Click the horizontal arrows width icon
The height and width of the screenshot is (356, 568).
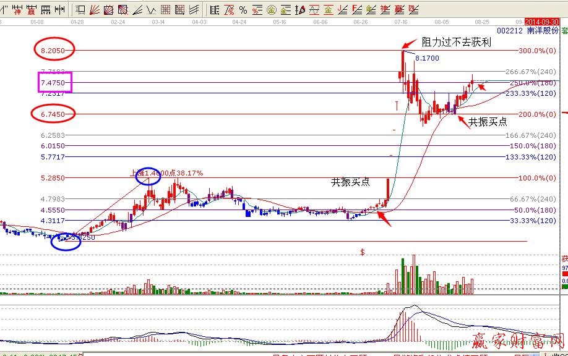59,10
